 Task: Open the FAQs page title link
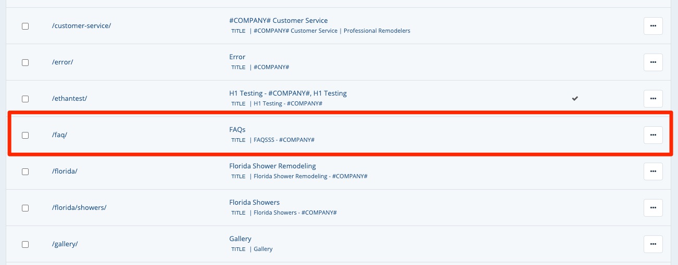coord(237,130)
